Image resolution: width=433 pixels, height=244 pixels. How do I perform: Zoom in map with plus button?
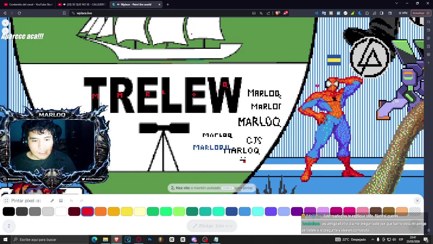[x=5, y=23]
